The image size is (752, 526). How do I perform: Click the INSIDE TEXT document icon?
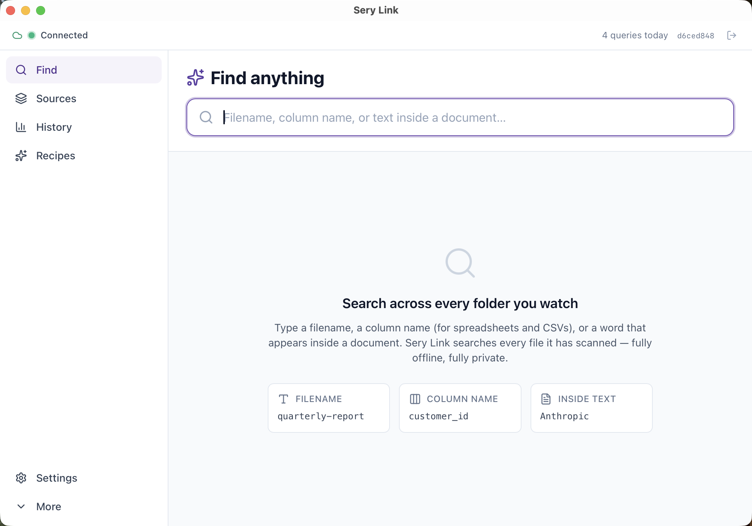click(546, 399)
